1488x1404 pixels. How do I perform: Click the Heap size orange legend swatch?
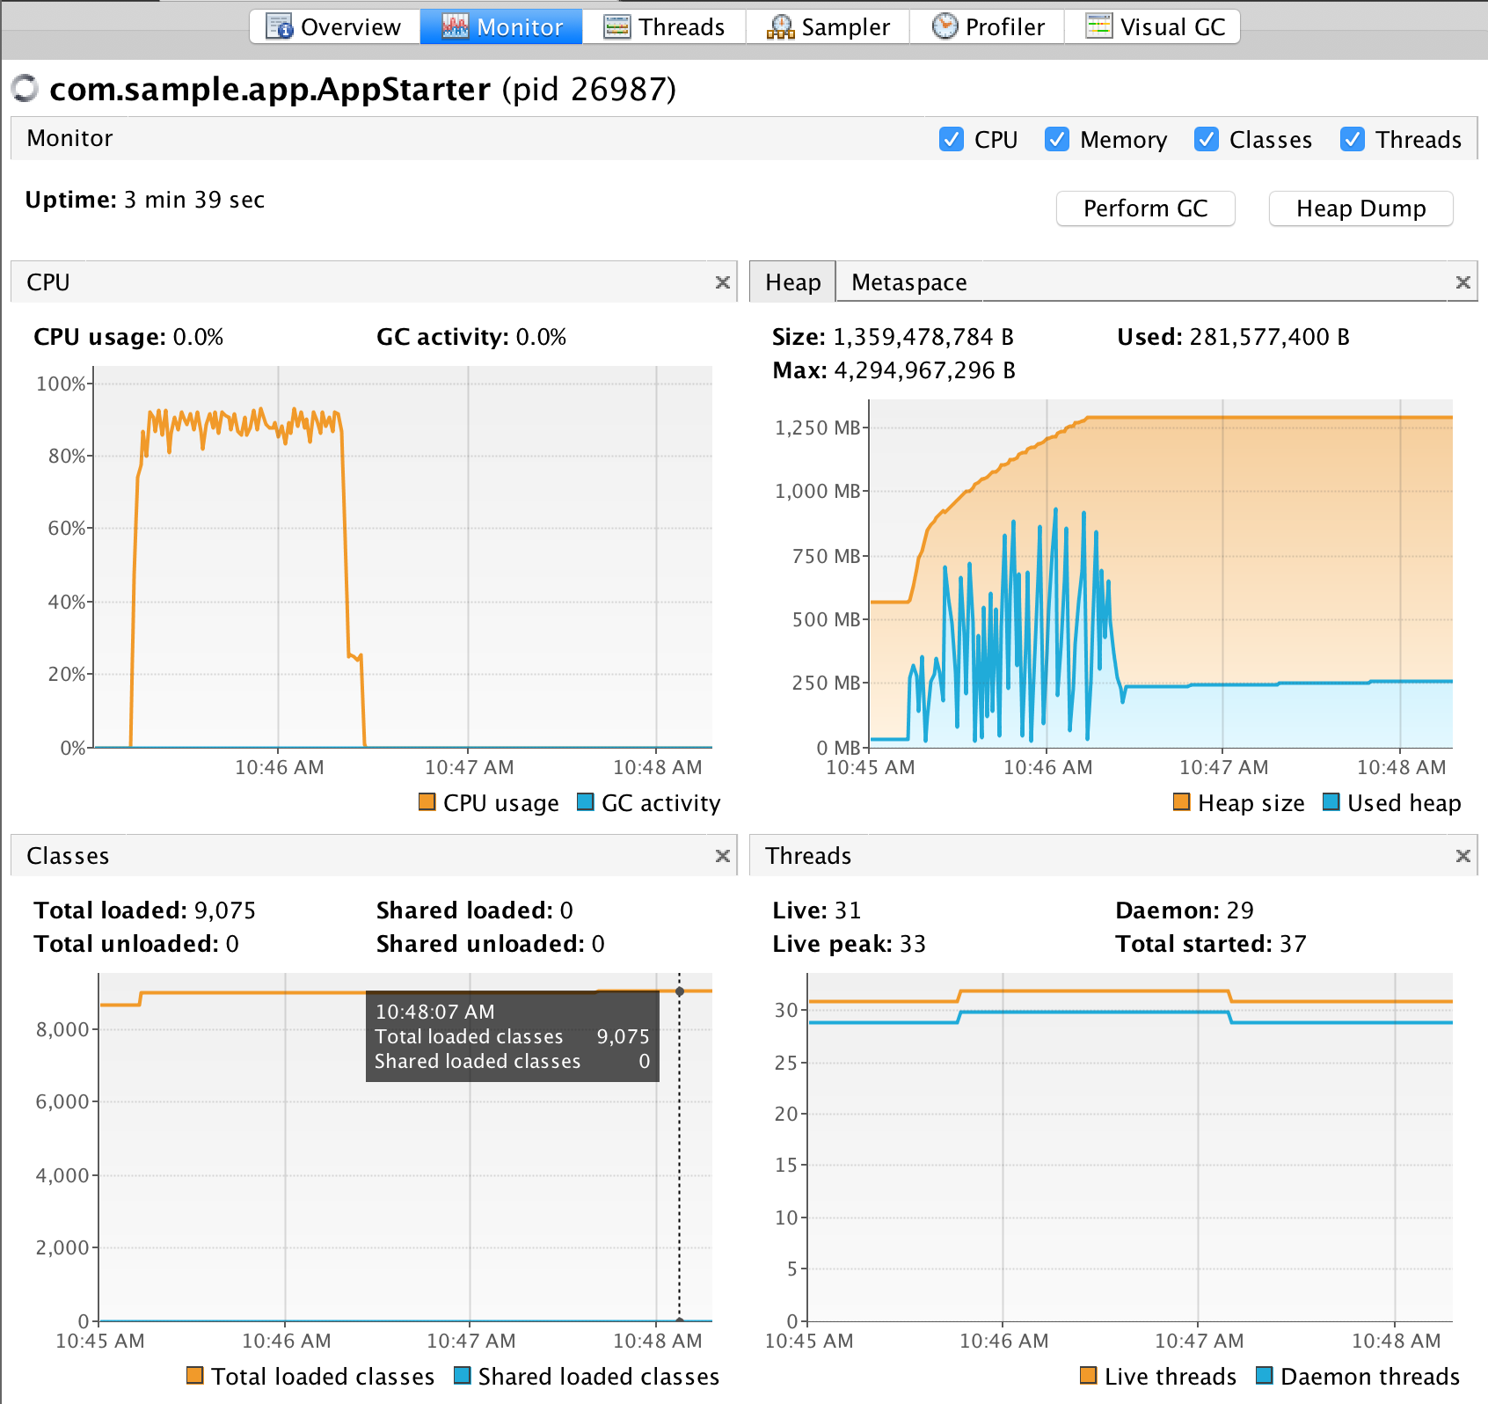1182,801
